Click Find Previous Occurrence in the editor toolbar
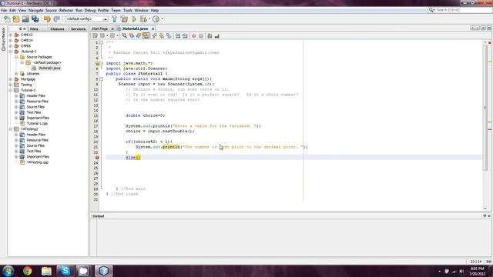 [132, 36]
